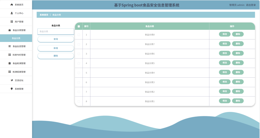The height and width of the screenshot is (138, 260).
Task: Open 用户管理 in the sidebar
Action: tap(16, 22)
